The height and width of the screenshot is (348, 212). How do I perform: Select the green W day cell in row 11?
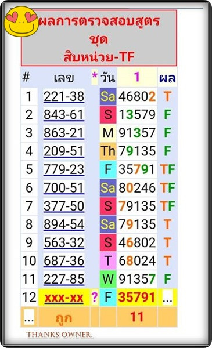108,279
